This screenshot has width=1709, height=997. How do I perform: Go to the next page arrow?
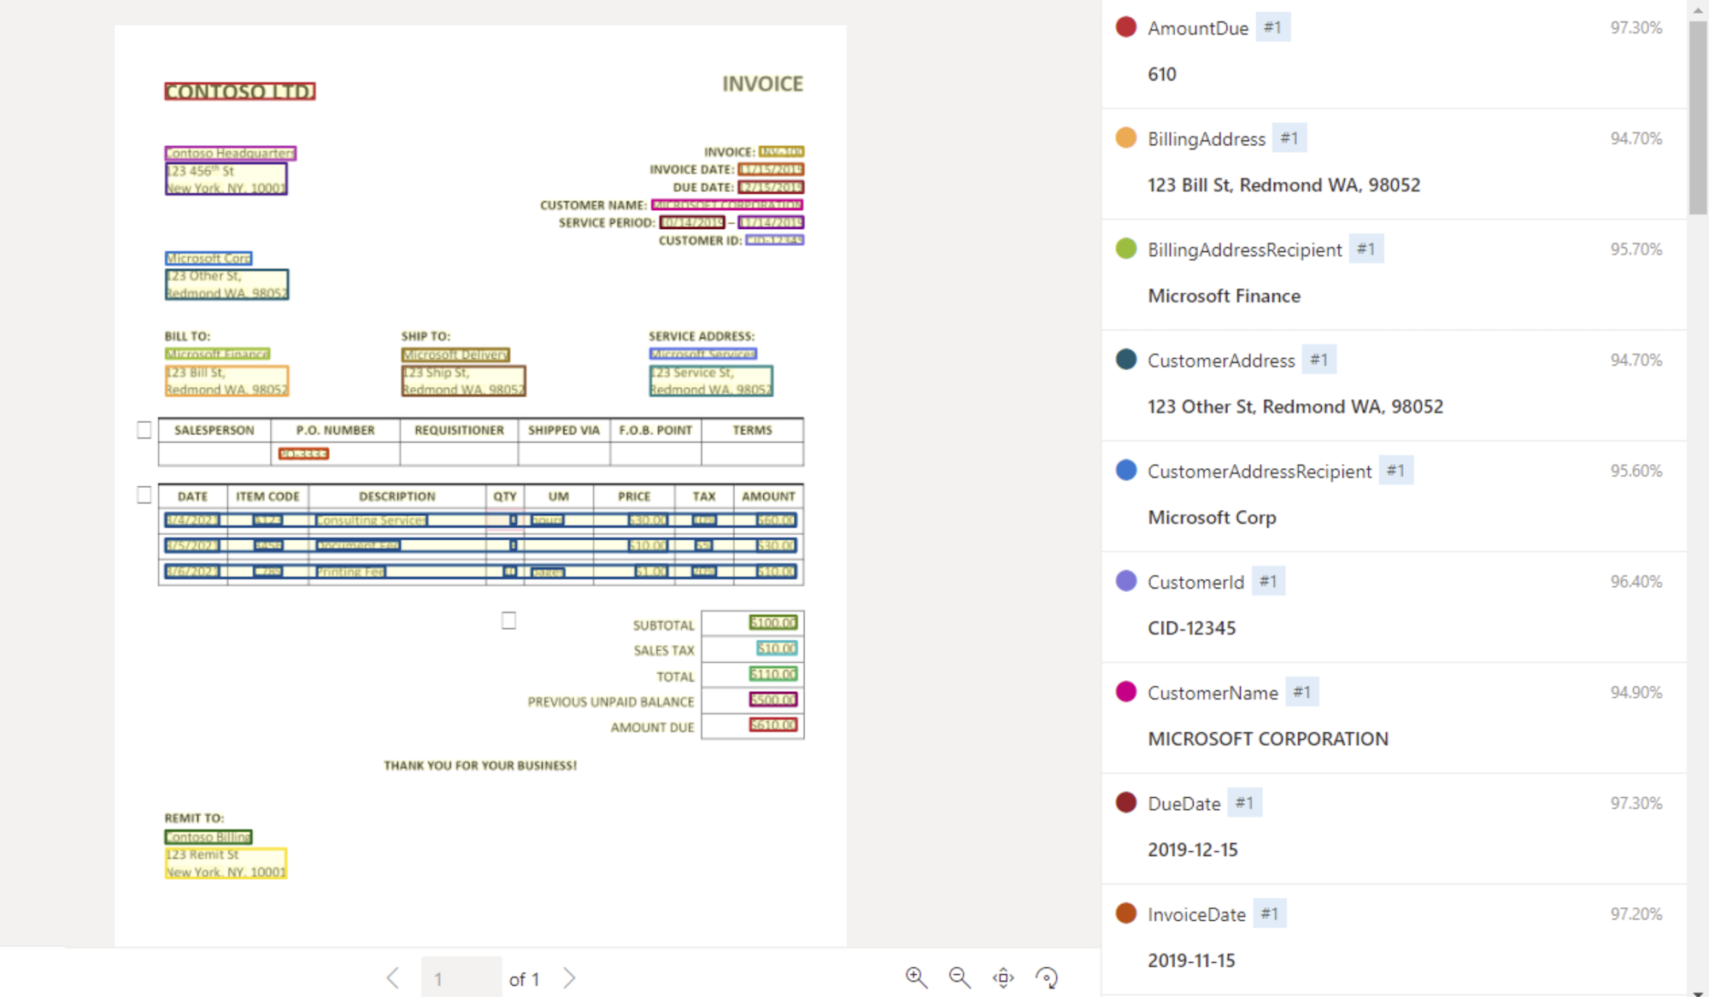click(569, 978)
